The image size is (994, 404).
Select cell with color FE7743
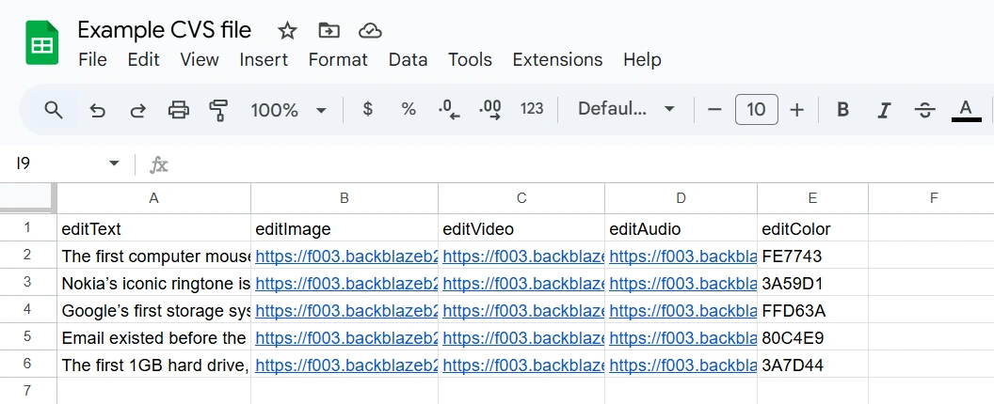(x=812, y=256)
